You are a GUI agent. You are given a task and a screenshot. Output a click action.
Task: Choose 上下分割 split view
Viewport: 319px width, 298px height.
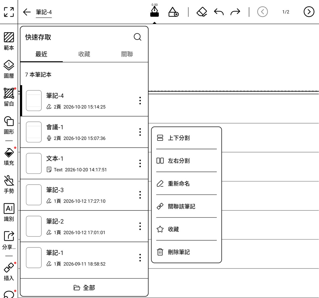[x=186, y=138]
